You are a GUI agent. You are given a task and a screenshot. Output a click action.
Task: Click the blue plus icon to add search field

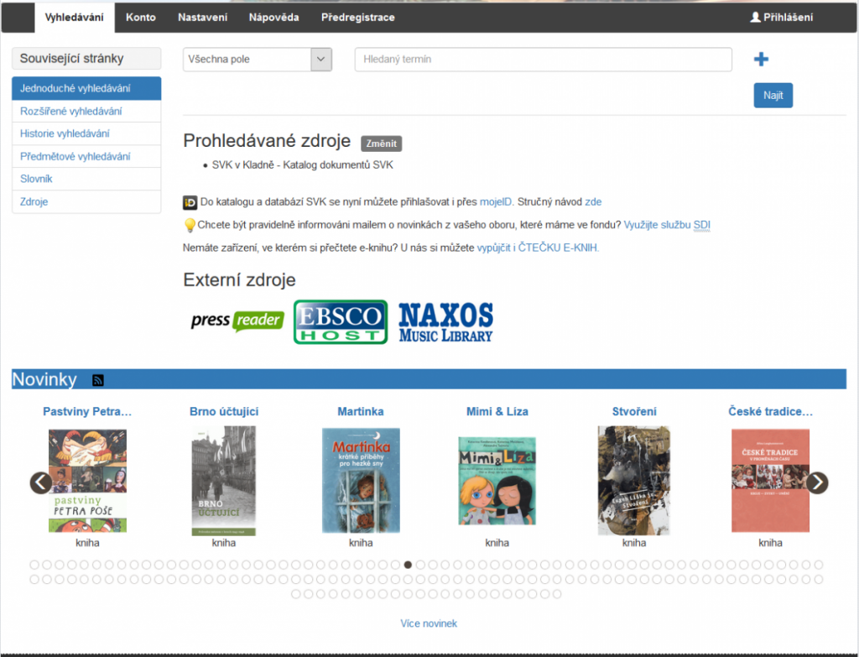[761, 60]
